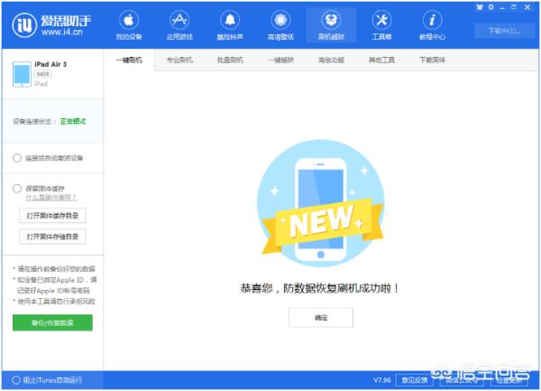
Task: Click the 确定 confirm button
Action: [321, 317]
